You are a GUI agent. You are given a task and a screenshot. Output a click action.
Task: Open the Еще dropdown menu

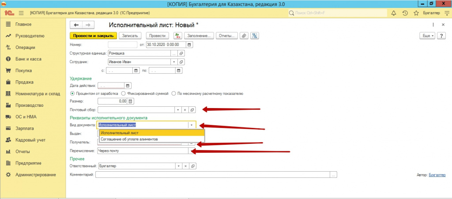[428, 36]
